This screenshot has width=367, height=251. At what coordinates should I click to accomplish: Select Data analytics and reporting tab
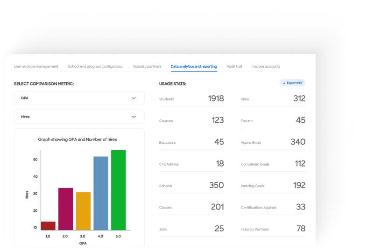(x=194, y=67)
